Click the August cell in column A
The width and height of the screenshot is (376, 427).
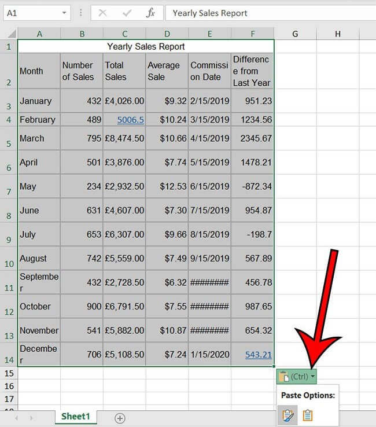(x=38, y=259)
